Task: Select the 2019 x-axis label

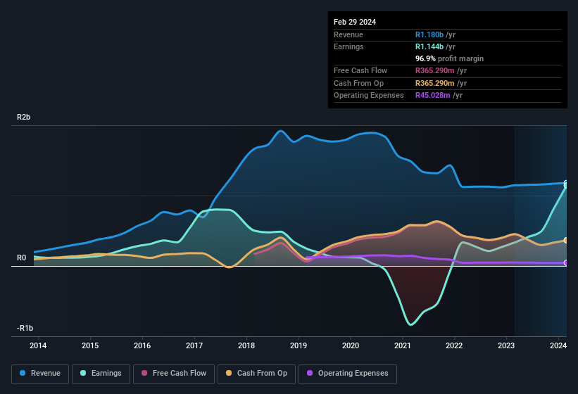Action: coord(299,345)
